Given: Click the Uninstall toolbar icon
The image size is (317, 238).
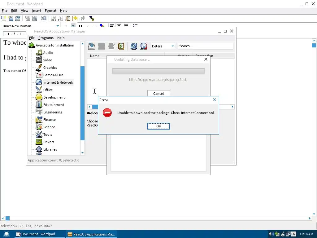Looking at the screenshot, I should pyautogui.click(x=102, y=46).
